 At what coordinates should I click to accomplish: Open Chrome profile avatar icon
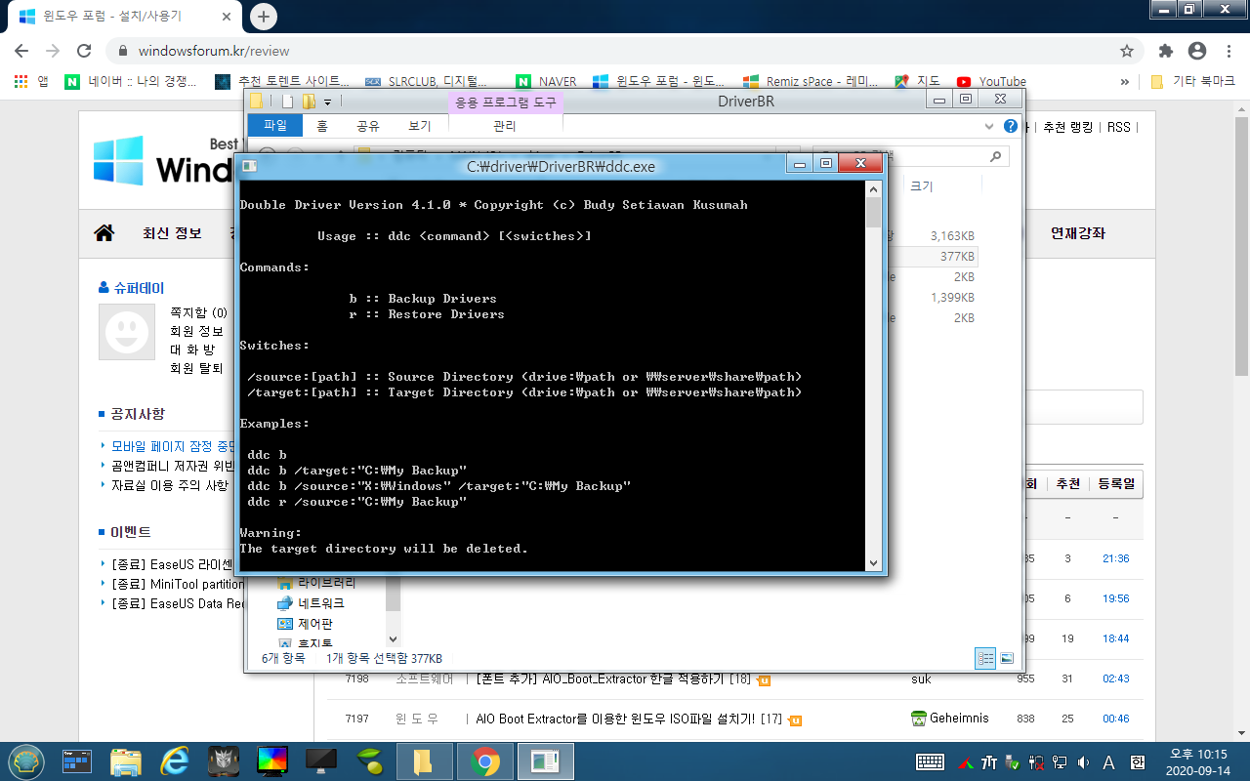click(x=1197, y=51)
